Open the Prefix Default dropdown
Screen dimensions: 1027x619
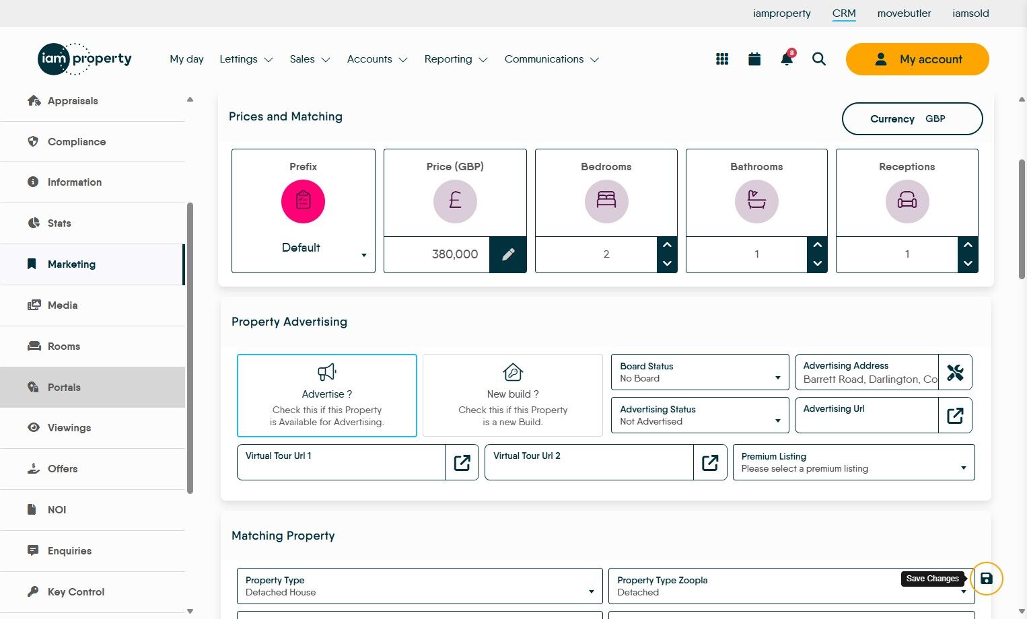point(304,248)
